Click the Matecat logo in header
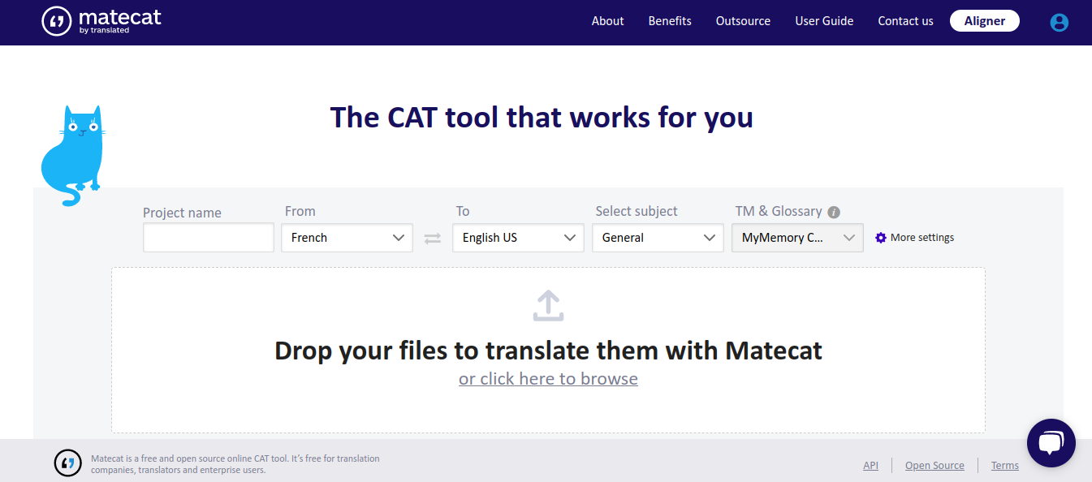 tap(101, 22)
